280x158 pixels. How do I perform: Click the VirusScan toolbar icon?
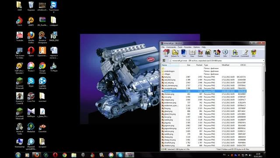pyautogui.click(x=235, y=53)
